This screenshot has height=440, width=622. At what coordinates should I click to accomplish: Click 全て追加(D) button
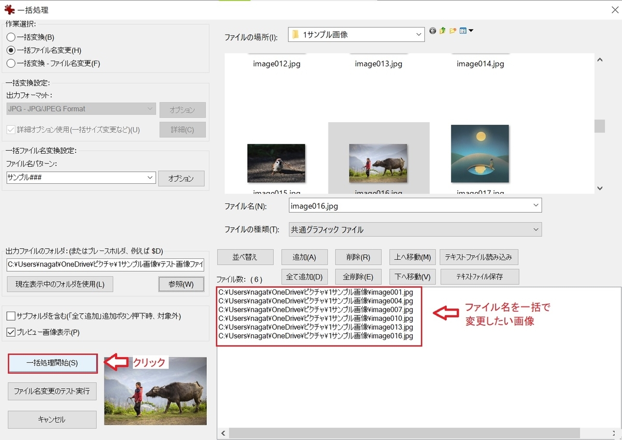[x=304, y=276]
